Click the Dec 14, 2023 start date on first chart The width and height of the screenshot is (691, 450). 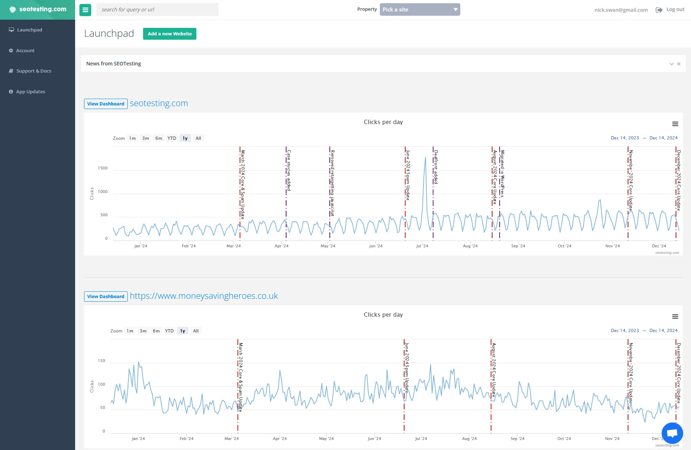pos(624,138)
